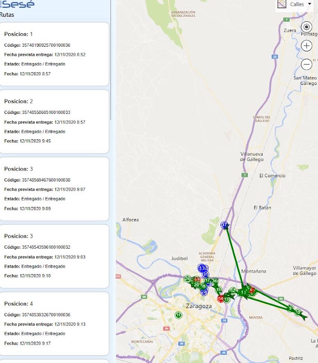Image resolution: width=318 pixels, height=363 pixels.
Task: Click the Rutas heading
Action: click(7, 15)
